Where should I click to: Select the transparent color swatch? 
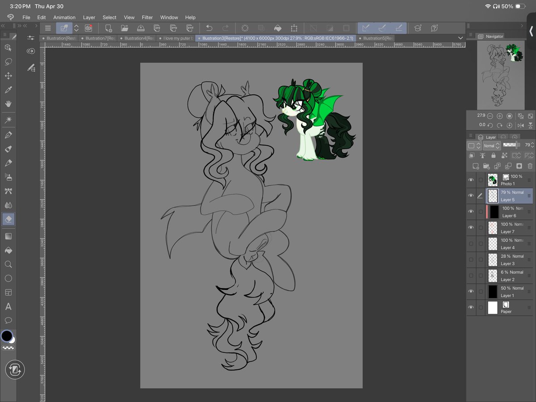tap(8, 348)
